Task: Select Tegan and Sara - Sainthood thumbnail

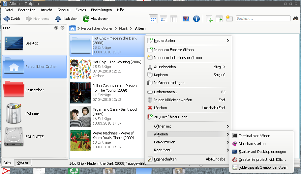Action: click(x=81, y=116)
